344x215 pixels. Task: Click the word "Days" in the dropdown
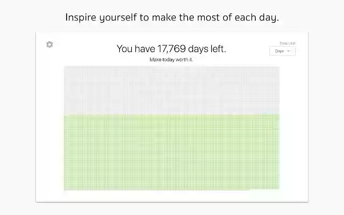(x=279, y=51)
